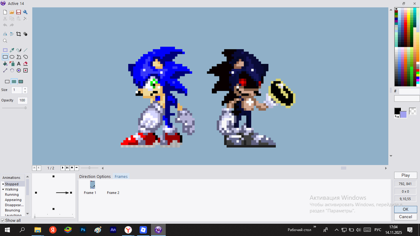Click the transparent color swatch
Viewport: 420px width, 236px height.
click(x=413, y=111)
